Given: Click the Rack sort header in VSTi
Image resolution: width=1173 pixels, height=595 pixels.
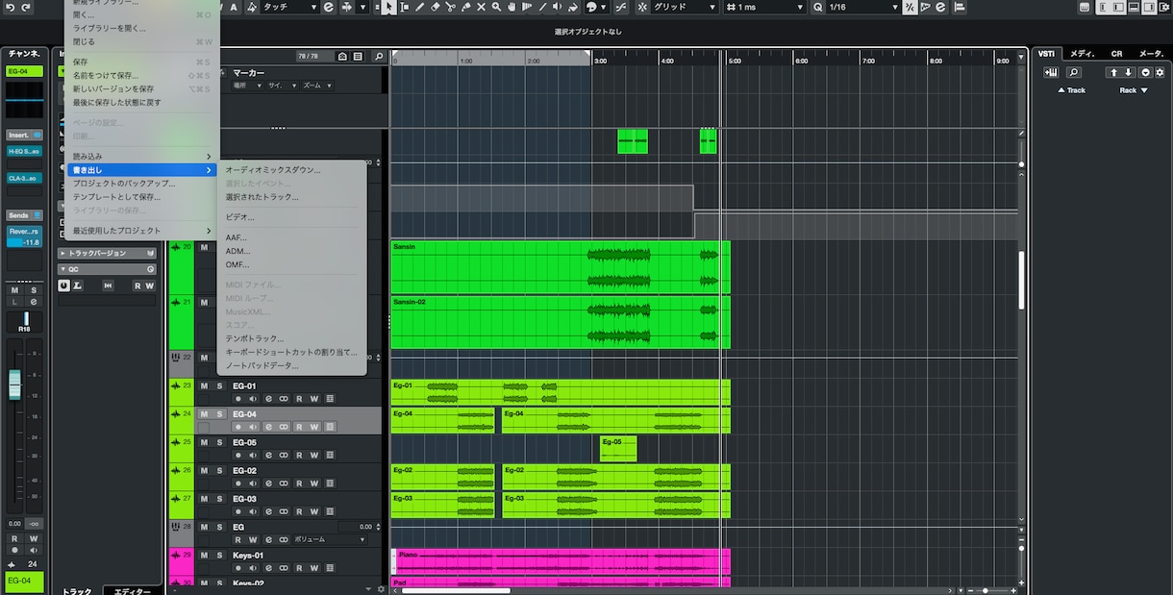Looking at the screenshot, I should tap(1133, 90).
